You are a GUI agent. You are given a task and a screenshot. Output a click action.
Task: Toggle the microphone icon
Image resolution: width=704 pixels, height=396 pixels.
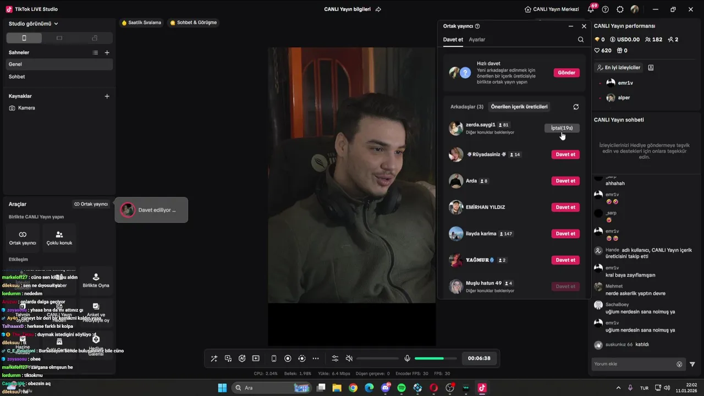[x=407, y=359]
